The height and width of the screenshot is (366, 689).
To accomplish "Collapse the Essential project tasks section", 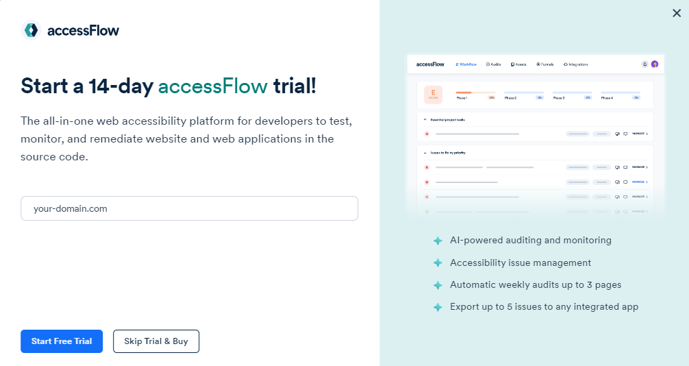I will click(424, 119).
